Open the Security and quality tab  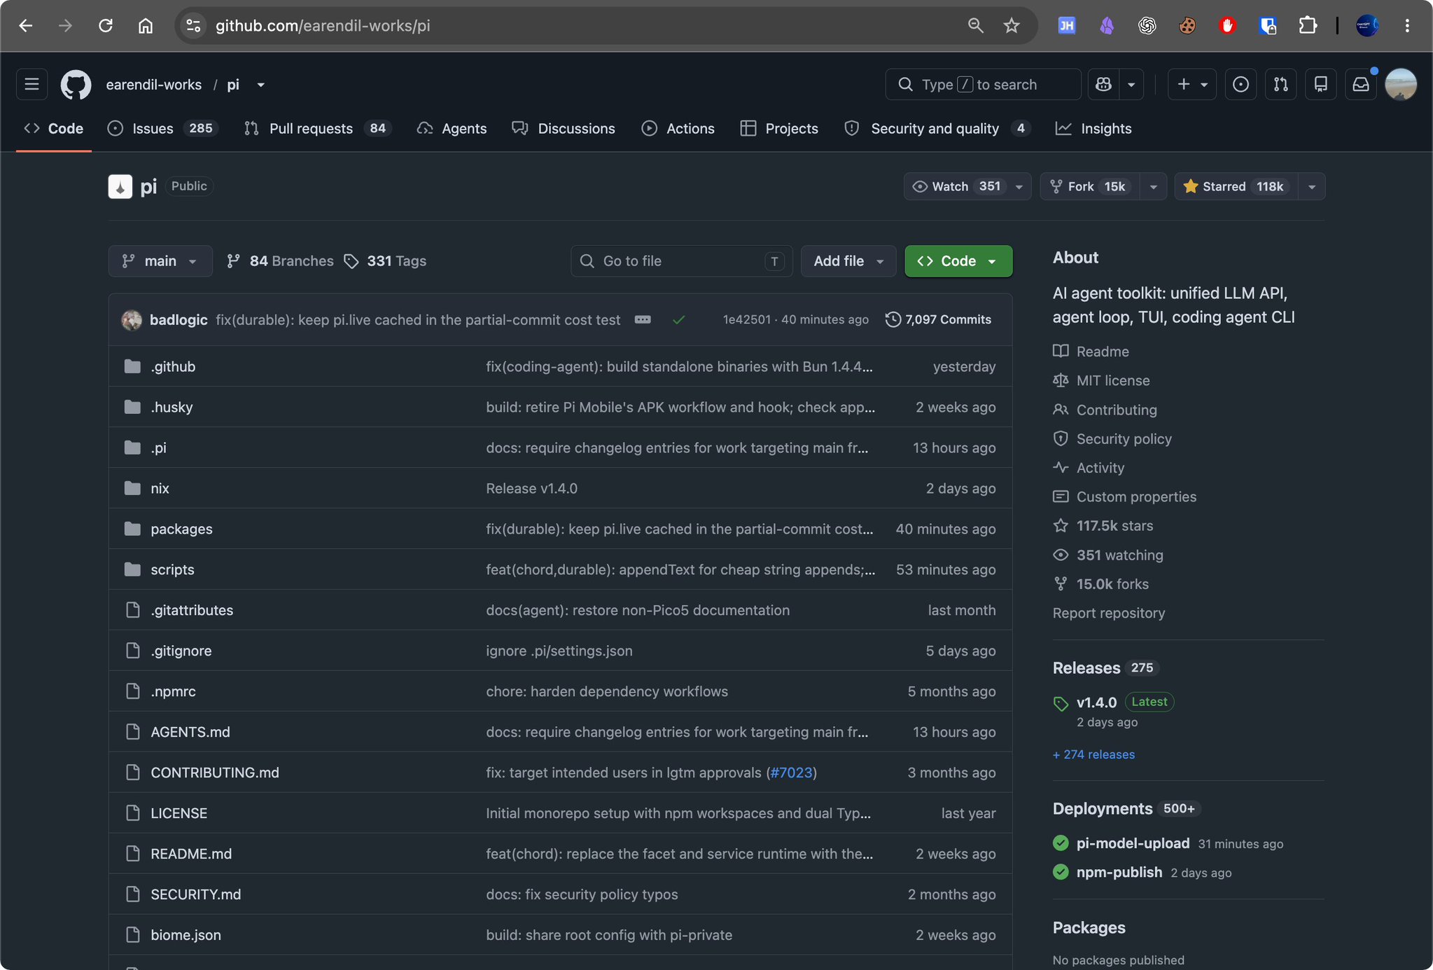pos(937,128)
